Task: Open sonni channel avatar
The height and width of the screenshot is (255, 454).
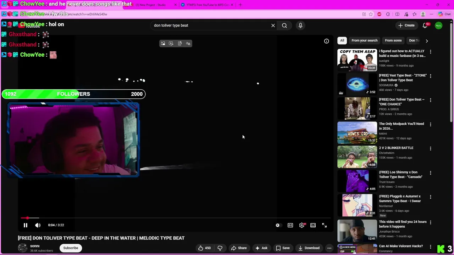Action: click(23, 248)
